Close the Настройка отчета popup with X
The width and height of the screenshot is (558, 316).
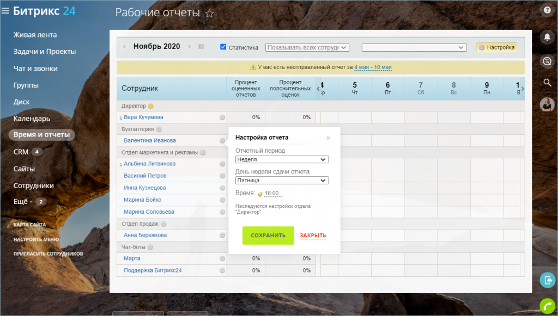328,138
